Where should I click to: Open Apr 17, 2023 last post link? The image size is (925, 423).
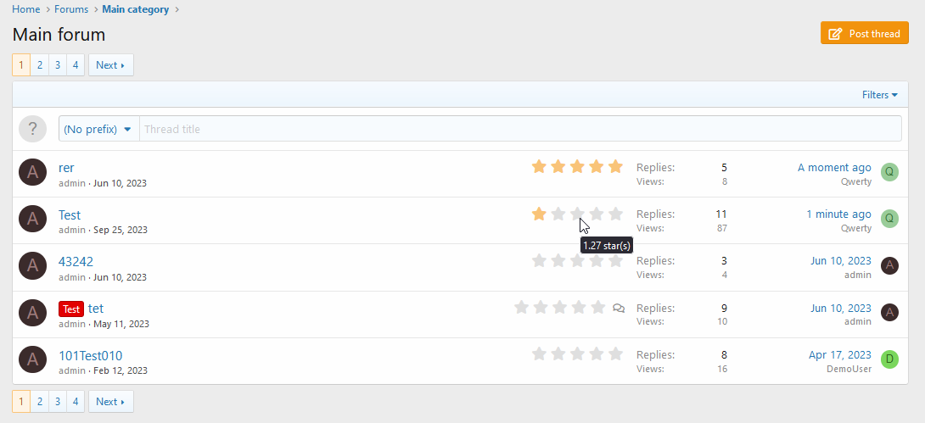tap(840, 355)
